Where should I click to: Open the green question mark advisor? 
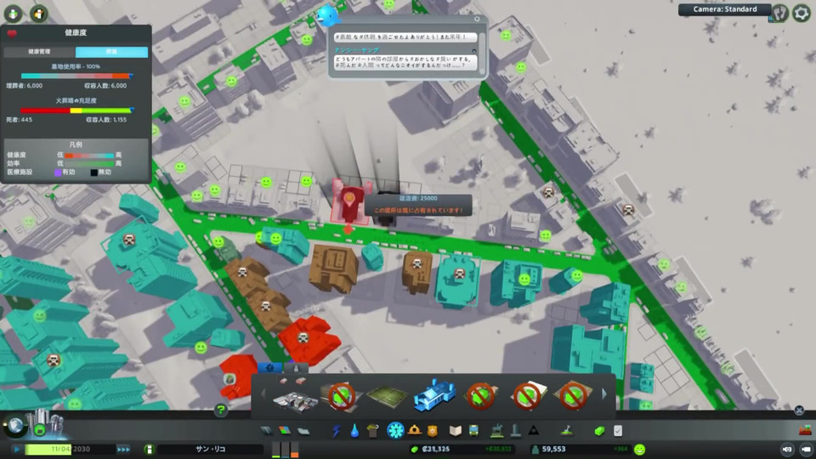pyautogui.click(x=221, y=410)
